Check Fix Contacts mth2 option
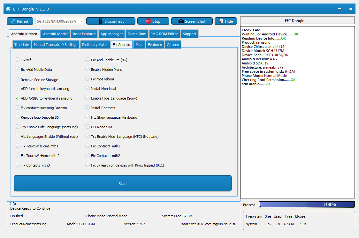 click(x=87, y=155)
